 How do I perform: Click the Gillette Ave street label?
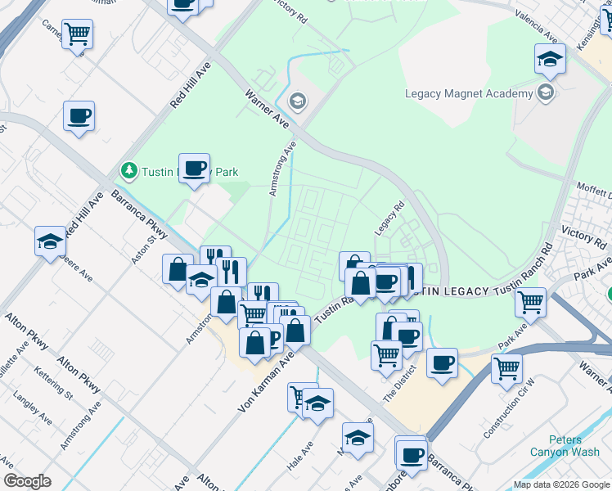point(15,359)
